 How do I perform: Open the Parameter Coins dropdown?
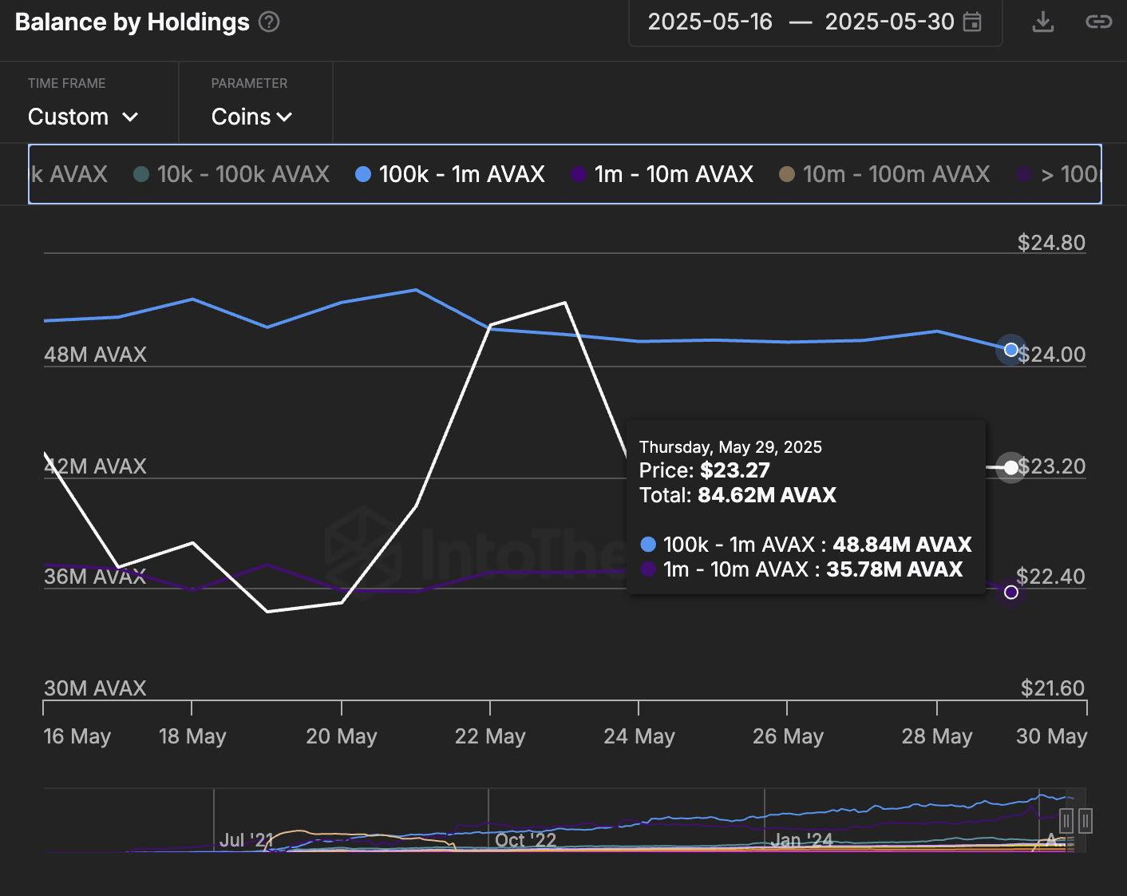251,117
